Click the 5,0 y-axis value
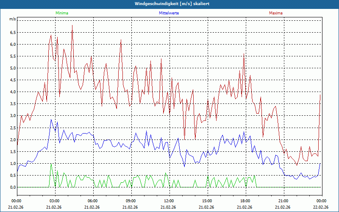 (x=13, y=68)
